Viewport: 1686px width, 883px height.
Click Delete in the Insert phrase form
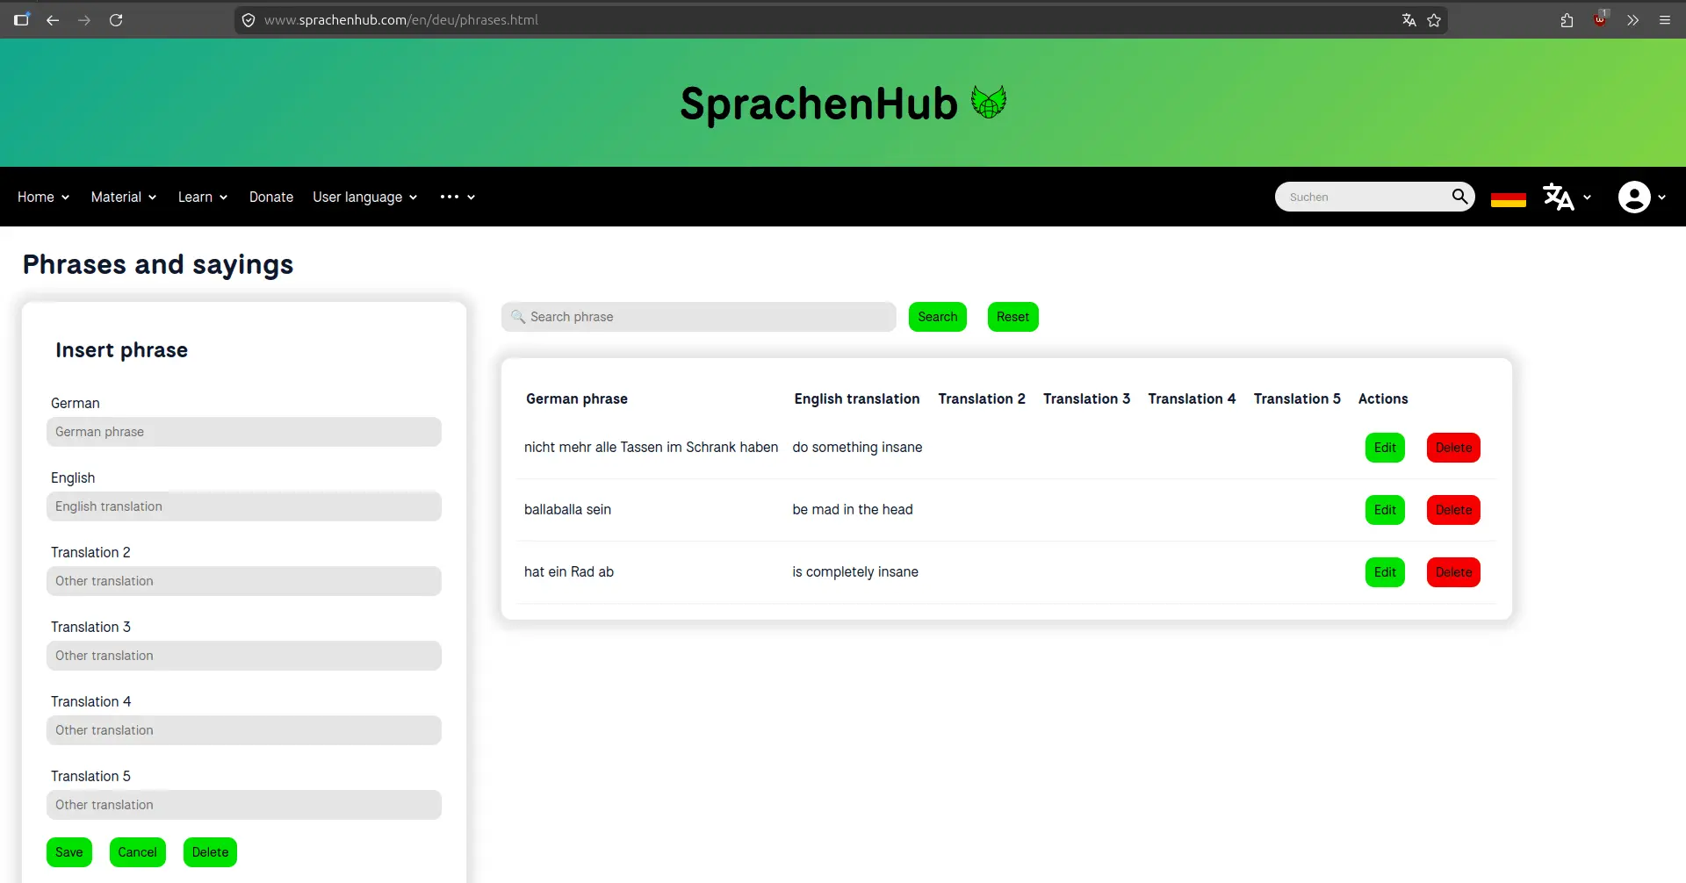tap(210, 852)
